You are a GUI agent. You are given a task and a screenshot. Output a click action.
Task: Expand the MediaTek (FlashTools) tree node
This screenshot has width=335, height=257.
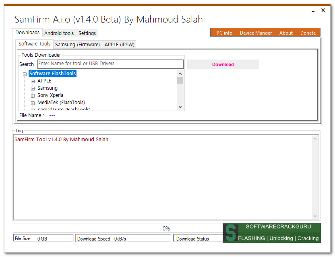point(33,103)
